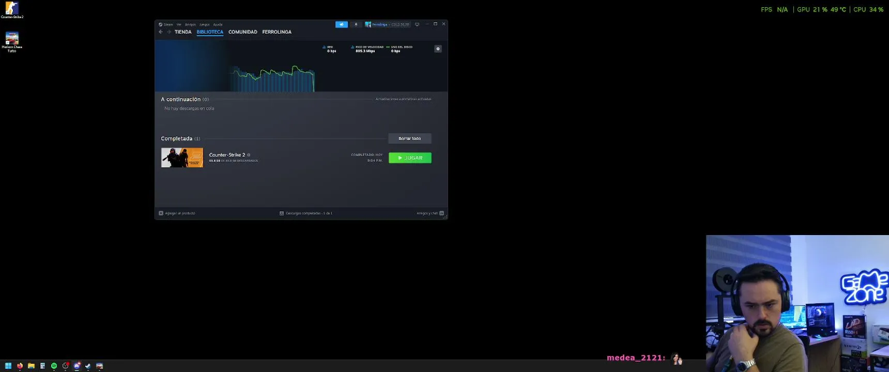Open the blue announcements megaphone button
889x372 pixels.
(x=342, y=24)
